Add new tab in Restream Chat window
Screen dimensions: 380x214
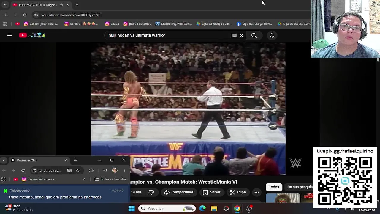pyautogui.click(x=75, y=160)
